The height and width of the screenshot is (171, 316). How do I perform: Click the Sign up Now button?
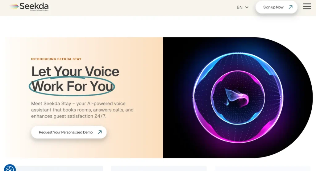point(276,7)
